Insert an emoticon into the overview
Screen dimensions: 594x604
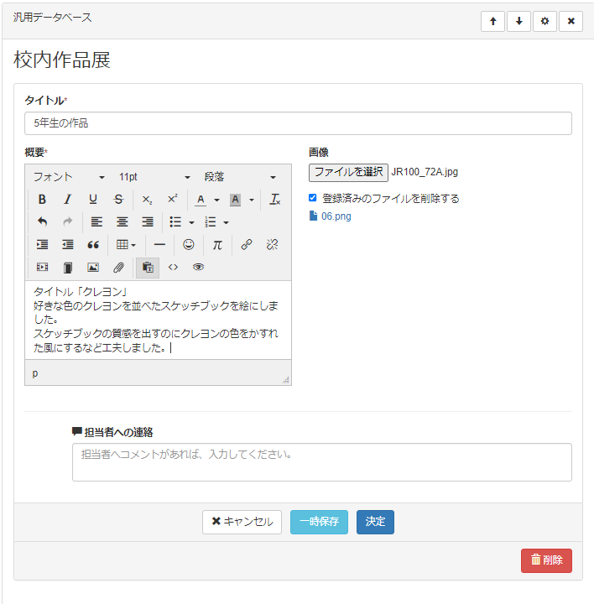189,245
